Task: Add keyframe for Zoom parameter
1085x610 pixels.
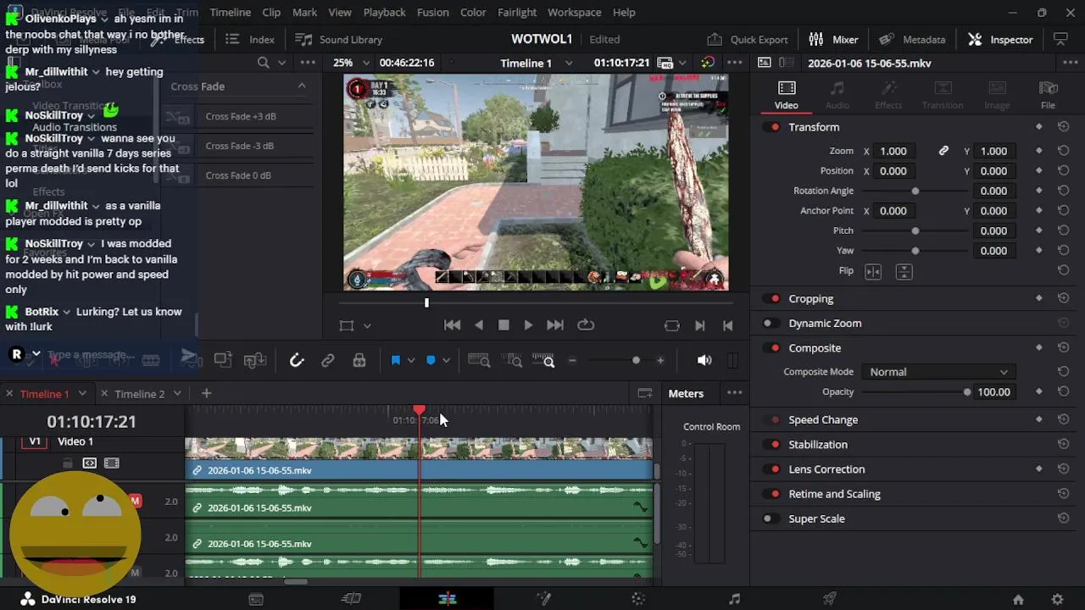Action: coord(1039,151)
